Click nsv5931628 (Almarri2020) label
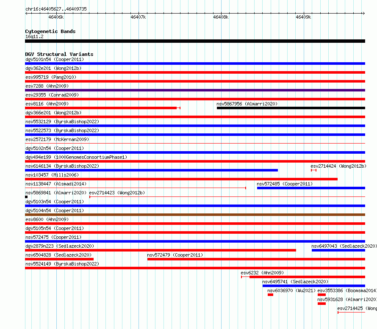 point(347,299)
